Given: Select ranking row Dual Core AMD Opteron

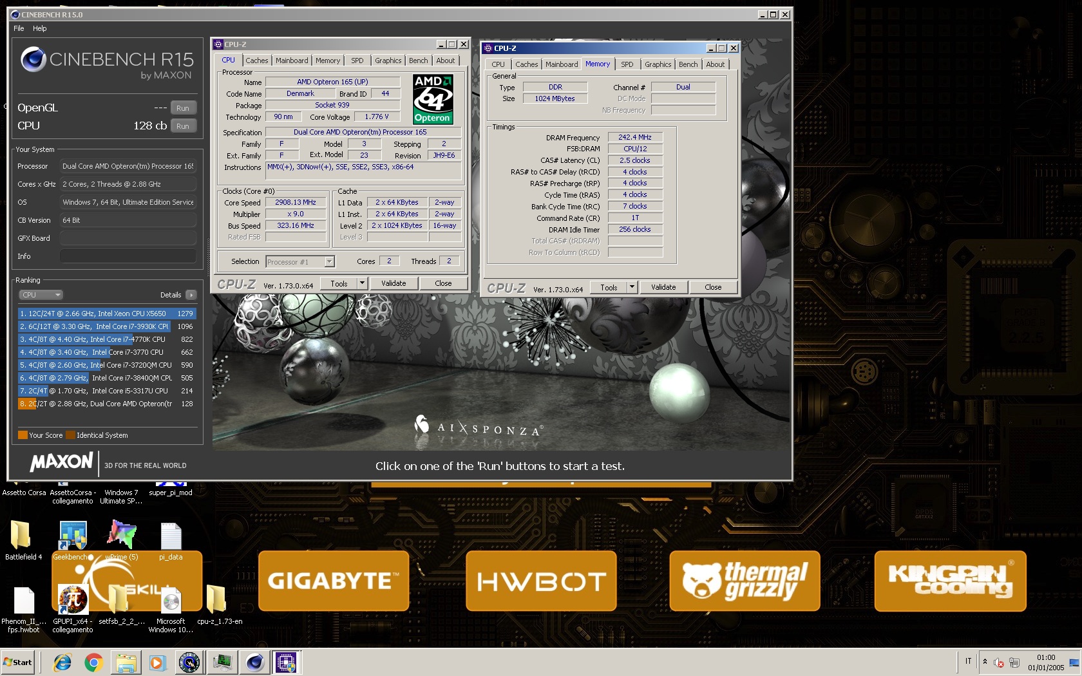Looking at the screenshot, I should (x=107, y=404).
